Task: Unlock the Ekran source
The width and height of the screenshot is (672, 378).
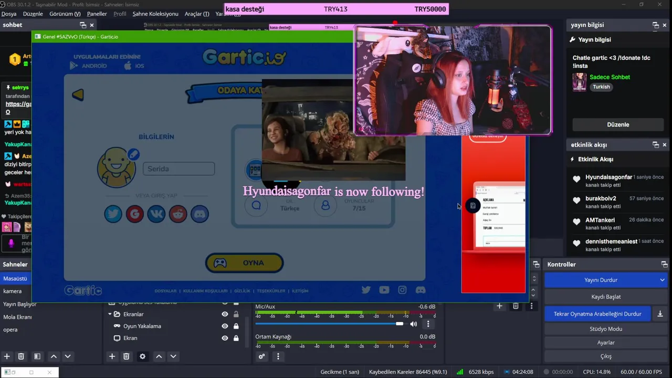Action: click(x=236, y=338)
